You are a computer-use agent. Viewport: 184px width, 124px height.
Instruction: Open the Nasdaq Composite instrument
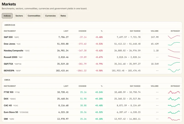14,51
